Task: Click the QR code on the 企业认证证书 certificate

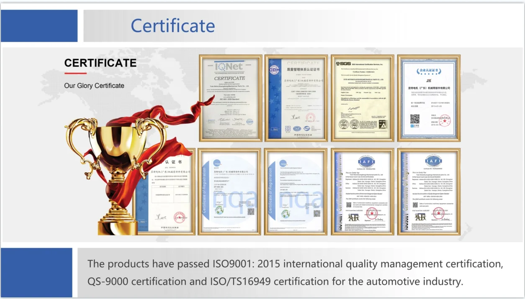Action: click(x=415, y=119)
